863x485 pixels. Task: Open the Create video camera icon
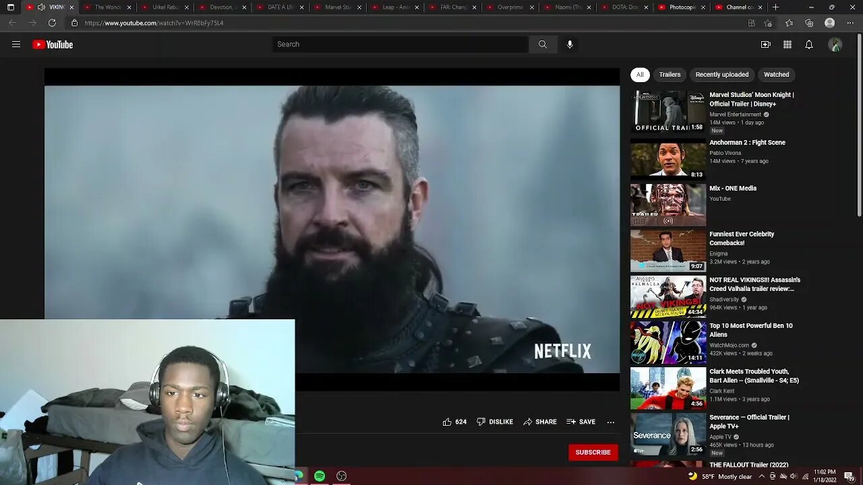(766, 44)
